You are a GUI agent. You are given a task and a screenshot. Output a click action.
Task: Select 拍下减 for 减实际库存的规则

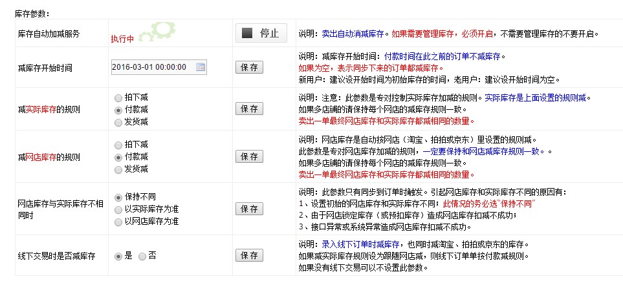pyautogui.click(x=118, y=98)
